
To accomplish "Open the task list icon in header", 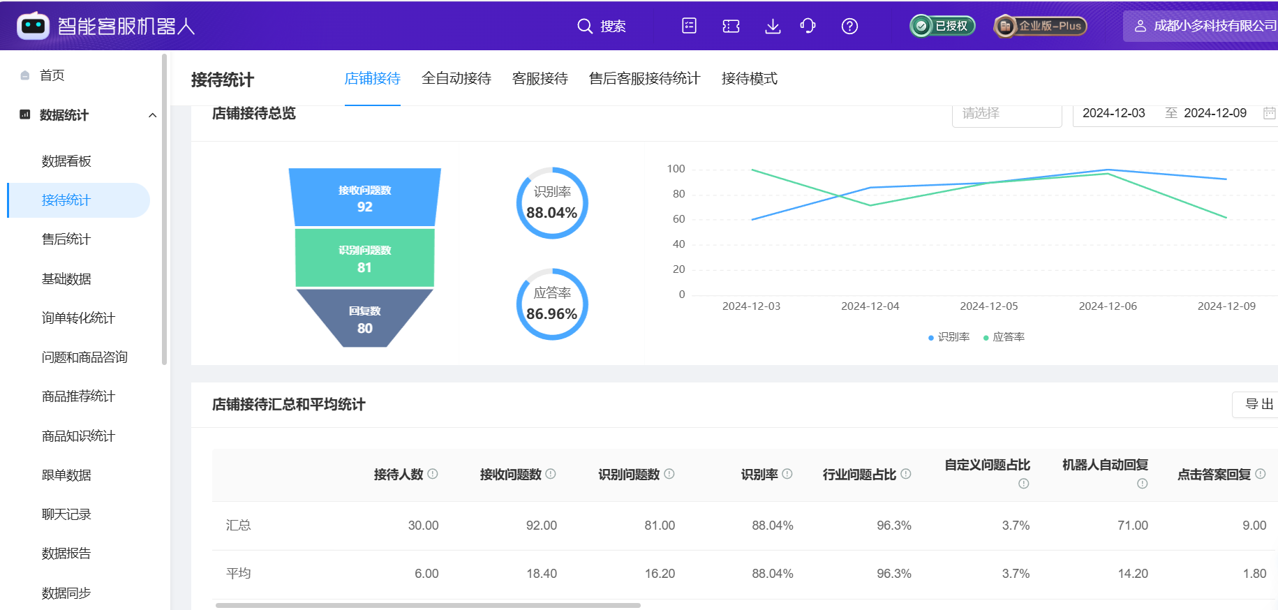I will point(689,26).
